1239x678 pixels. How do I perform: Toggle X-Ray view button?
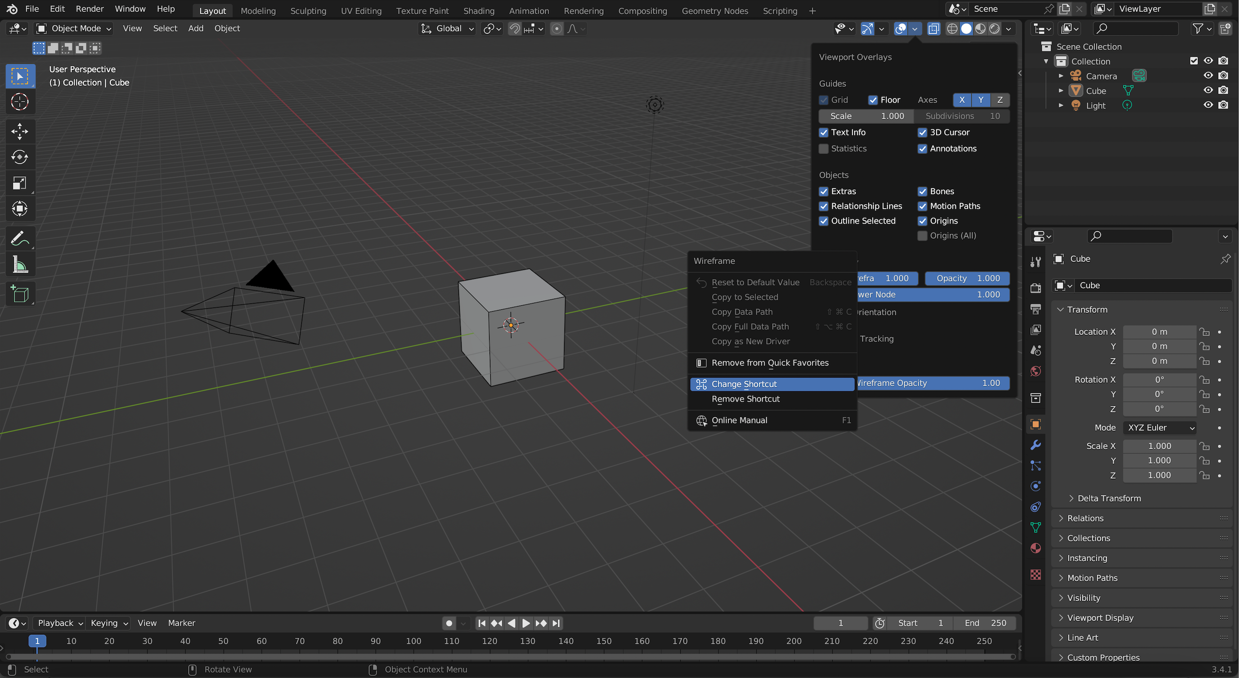933,29
